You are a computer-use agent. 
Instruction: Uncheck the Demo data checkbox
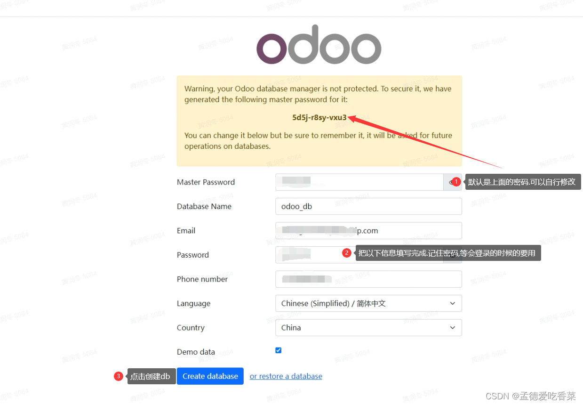tap(278, 350)
